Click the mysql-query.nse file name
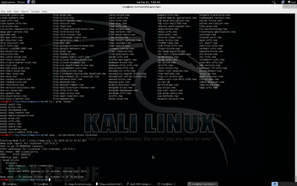This screenshot has width=297, height=186. pyautogui.click(x=10, y=124)
